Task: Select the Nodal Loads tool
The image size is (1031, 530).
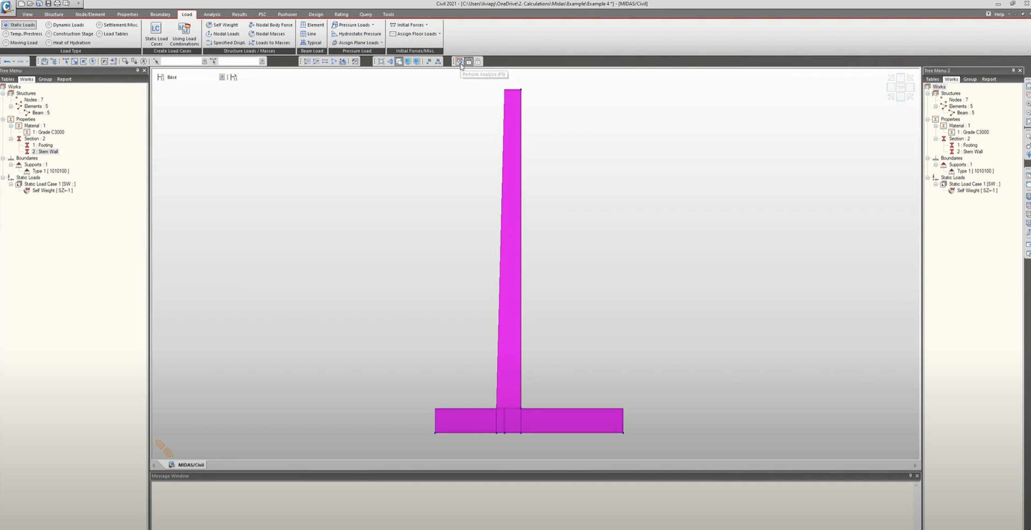Action: [x=223, y=34]
